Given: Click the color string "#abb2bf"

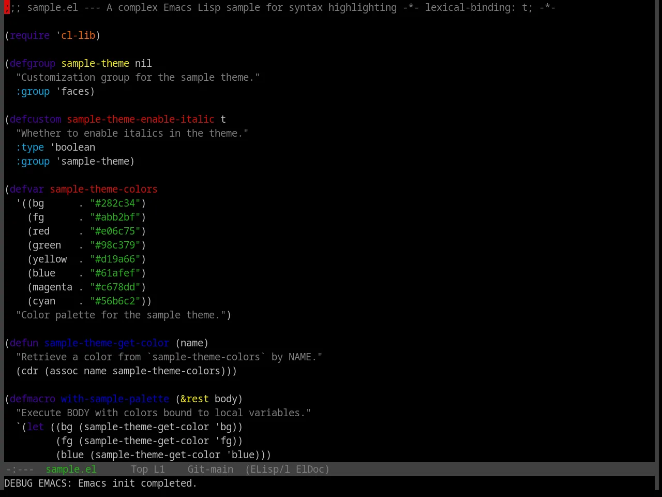Looking at the screenshot, I should (x=115, y=217).
